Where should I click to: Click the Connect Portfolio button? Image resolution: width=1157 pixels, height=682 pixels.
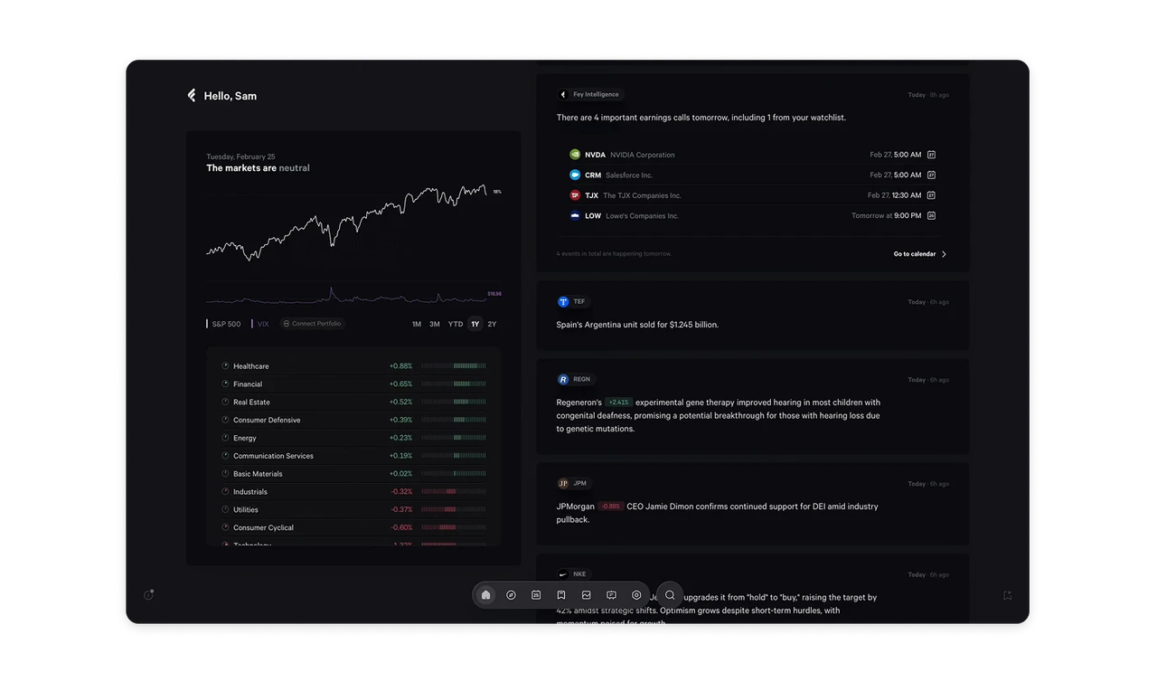pyautogui.click(x=312, y=324)
